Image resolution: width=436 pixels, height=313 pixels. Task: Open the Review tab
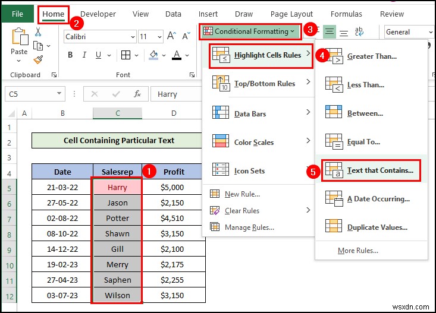[x=392, y=14]
